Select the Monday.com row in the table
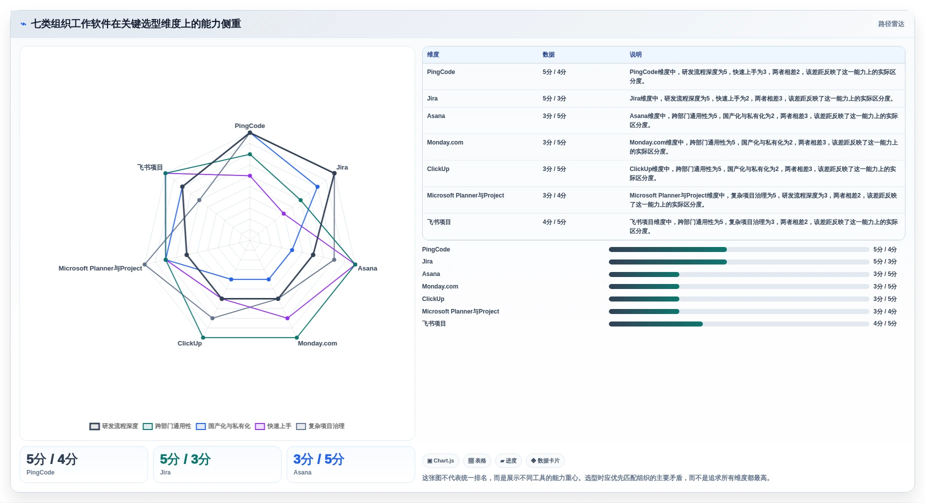 pyautogui.click(x=663, y=147)
